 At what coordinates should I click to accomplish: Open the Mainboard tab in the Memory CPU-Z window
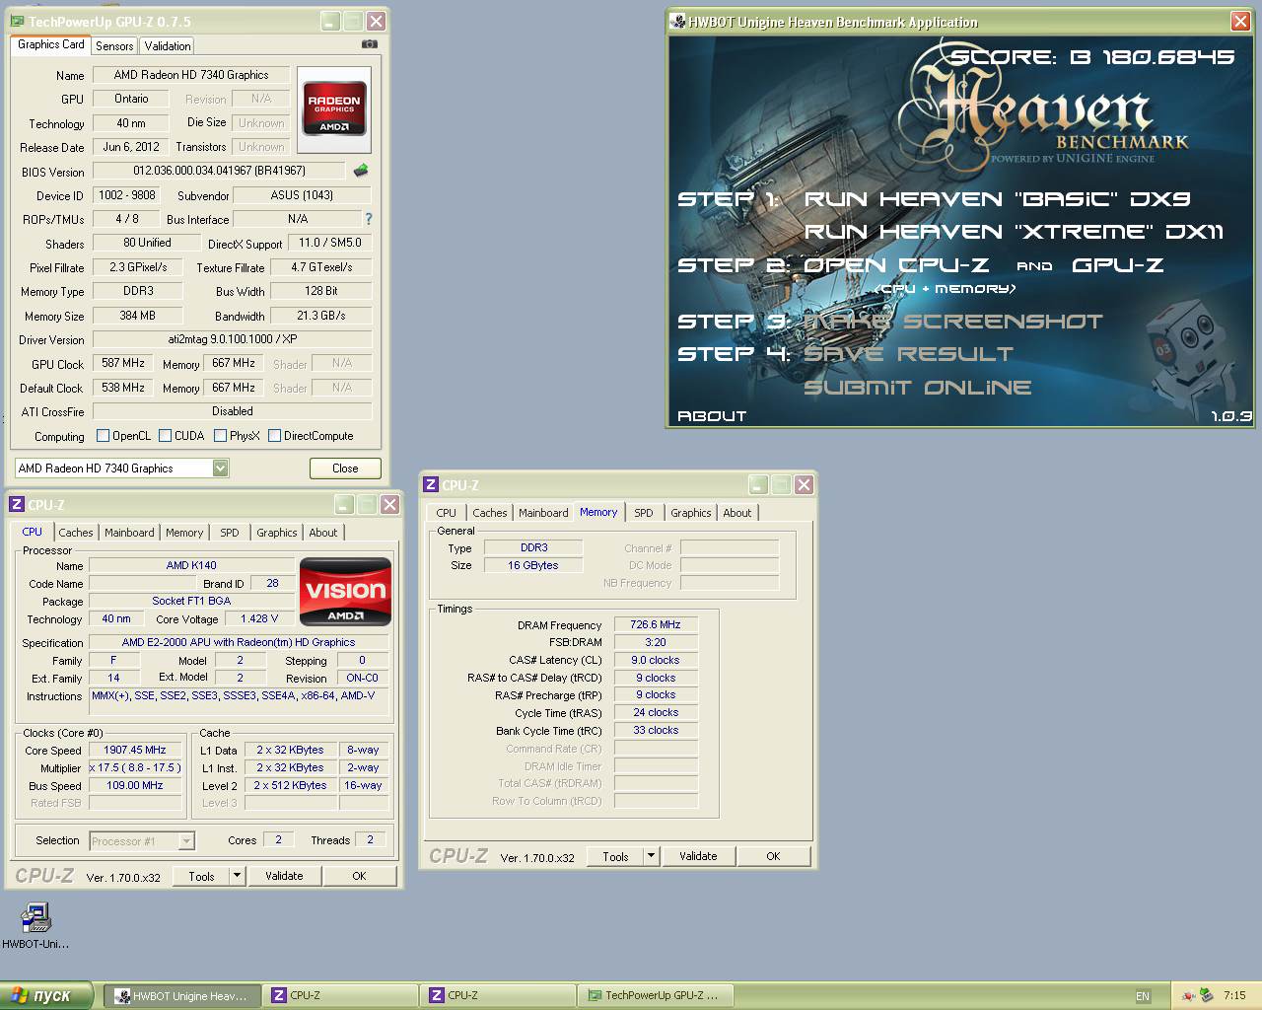click(543, 513)
